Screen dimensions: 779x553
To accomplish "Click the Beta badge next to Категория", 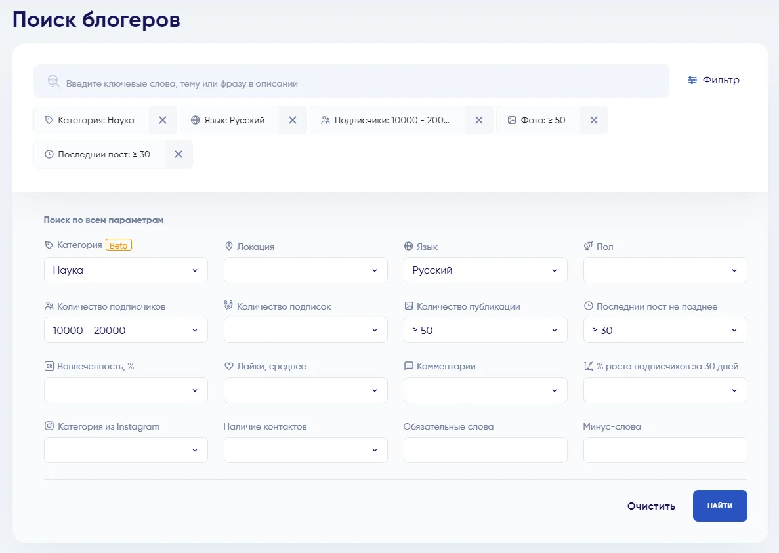I will click(119, 245).
